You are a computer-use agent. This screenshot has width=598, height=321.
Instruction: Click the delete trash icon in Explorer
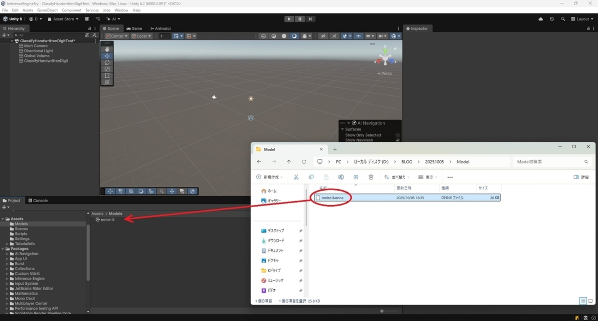tap(371, 177)
